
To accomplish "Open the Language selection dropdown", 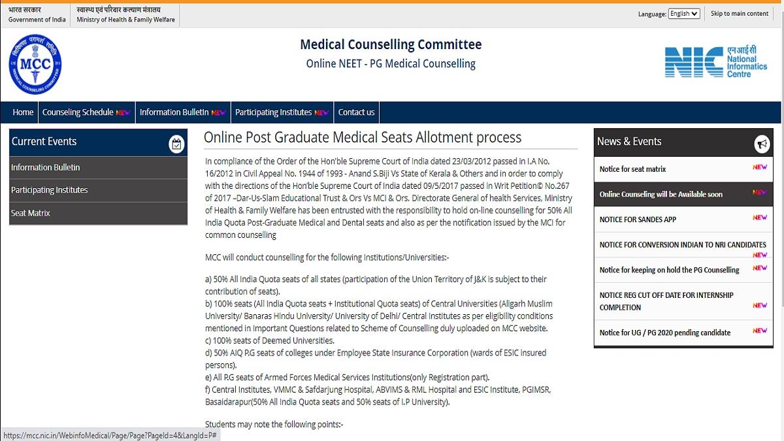I will tap(683, 12).
